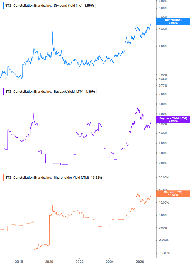Click the 0.77% tick on the dividend axis
The image size is (190, 266).
click(163, 85)
